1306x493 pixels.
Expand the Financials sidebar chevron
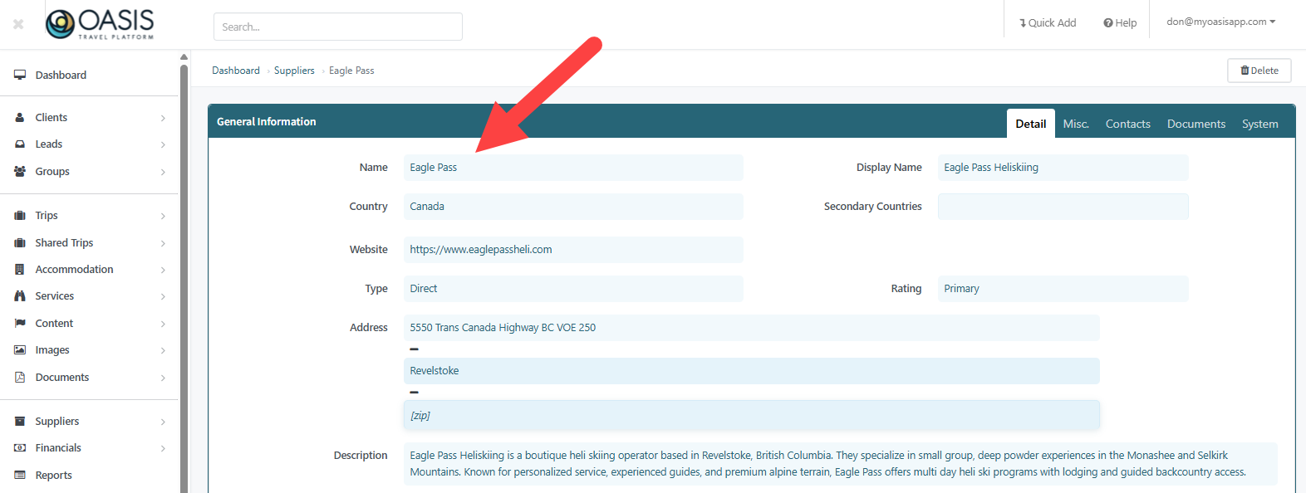click(163, 448)
